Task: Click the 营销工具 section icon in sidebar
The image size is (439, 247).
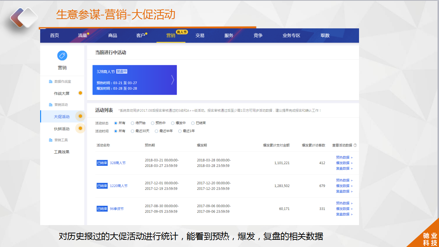Action: (51, 140)
